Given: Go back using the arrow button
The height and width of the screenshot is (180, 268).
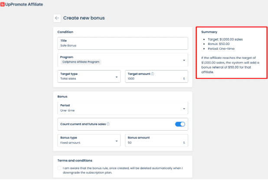Looking at the screenshot, I should pos(57,18).
